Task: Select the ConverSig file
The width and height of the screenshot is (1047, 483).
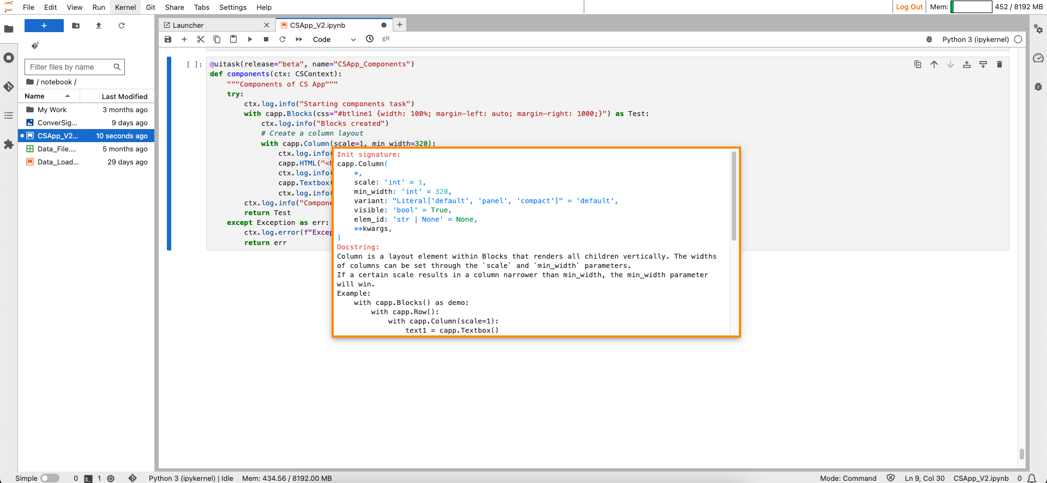Action: pos(86,123)
